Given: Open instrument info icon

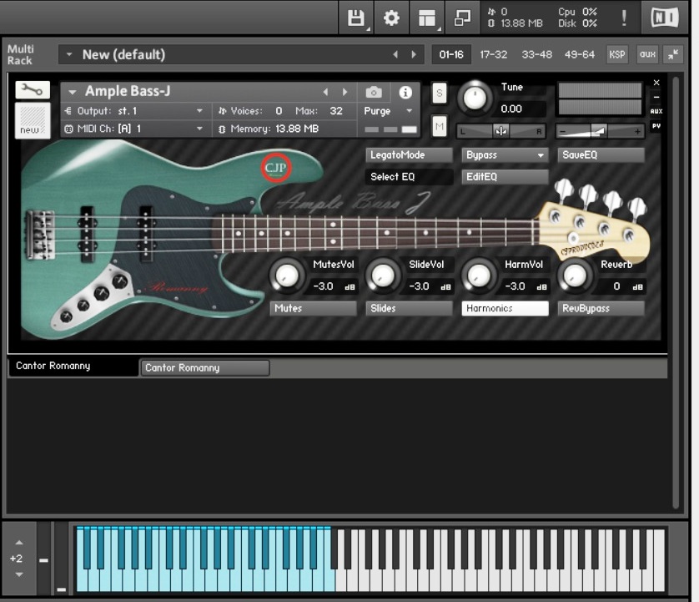Looking at the screenshot, I should pos(405,93).
